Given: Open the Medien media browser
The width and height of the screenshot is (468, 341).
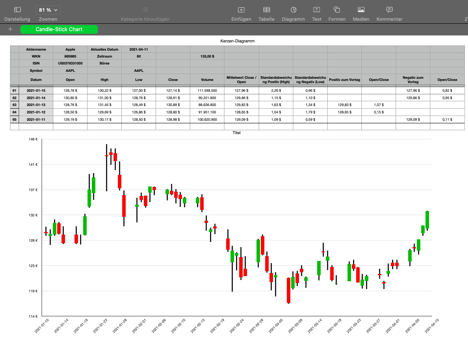Looking at the screenshot, I should click(361, 10).
